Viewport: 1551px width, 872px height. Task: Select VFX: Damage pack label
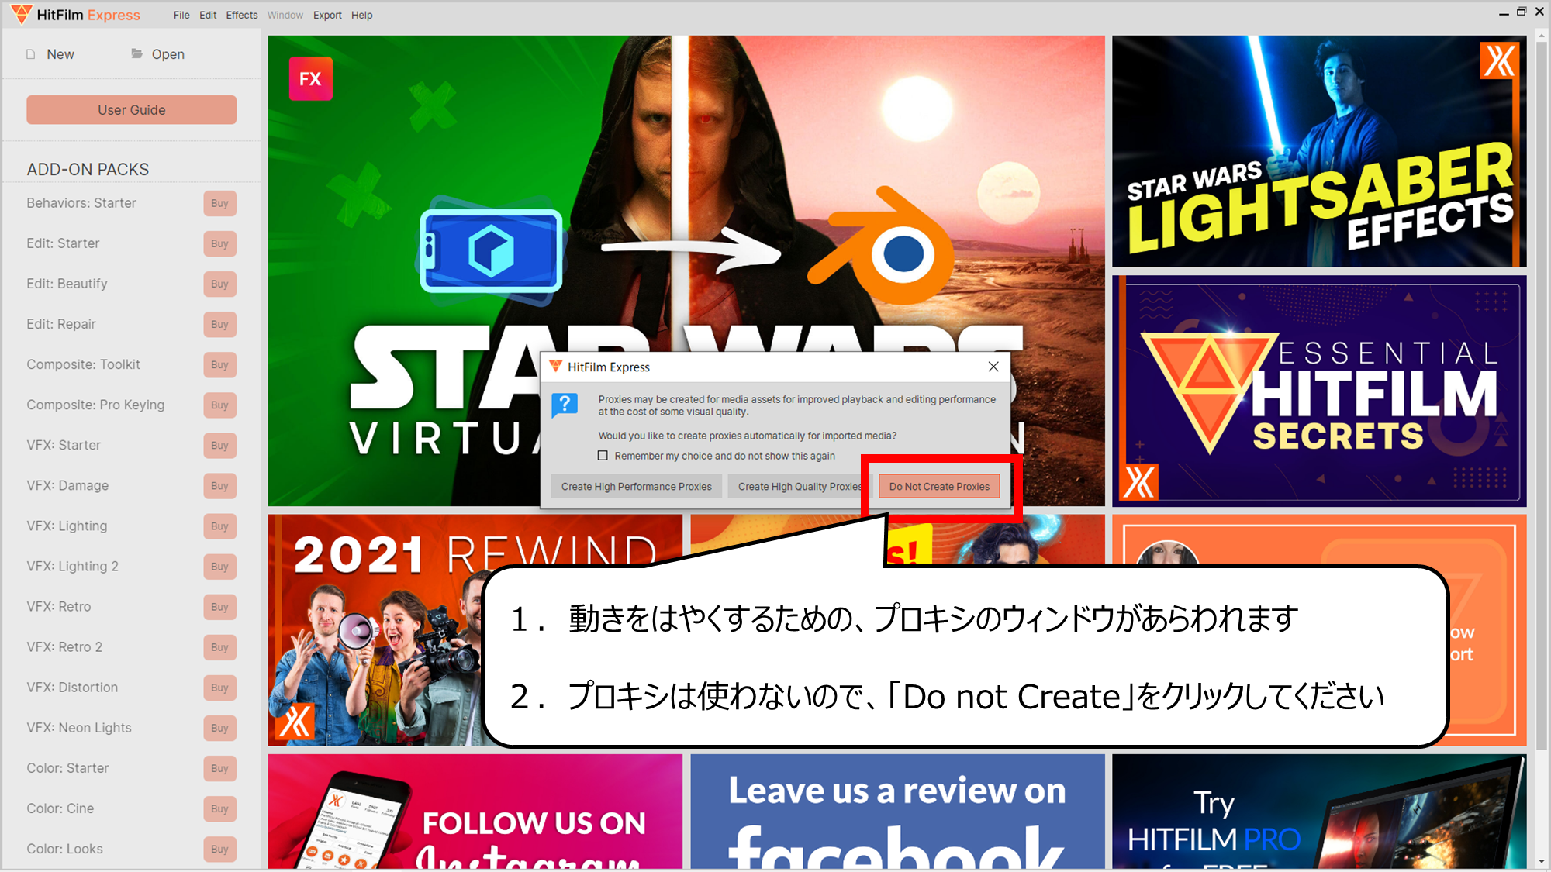click(67, 485)
